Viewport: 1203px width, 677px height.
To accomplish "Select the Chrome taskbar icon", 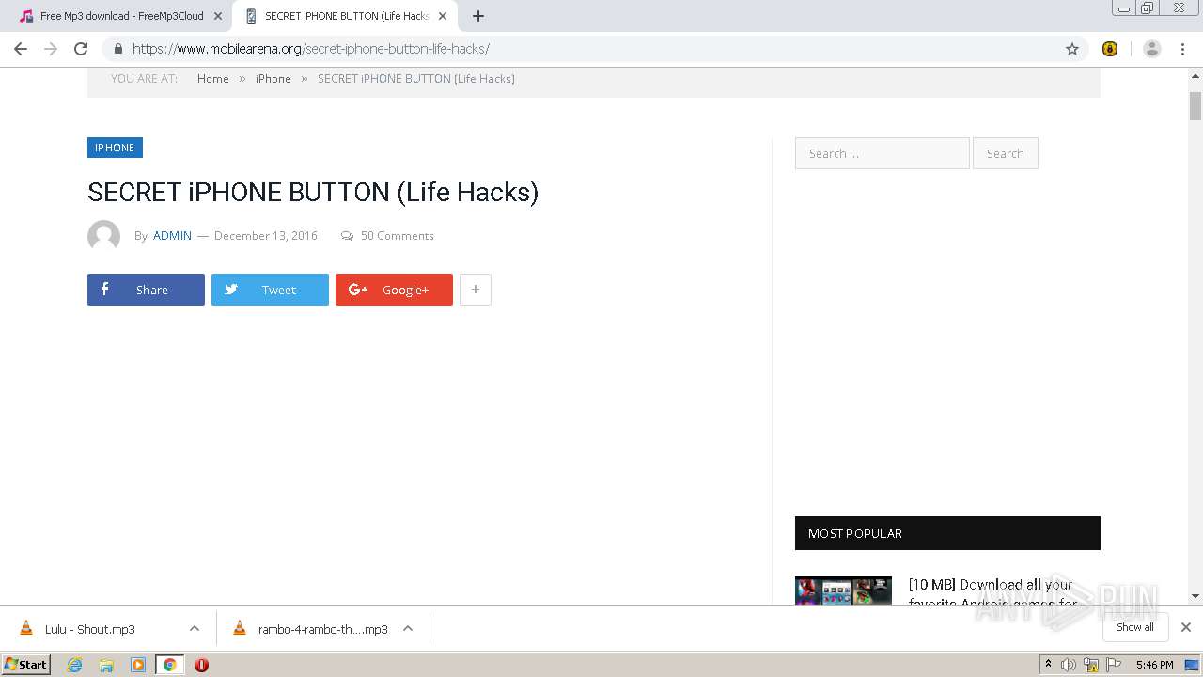I will [170, 665].
